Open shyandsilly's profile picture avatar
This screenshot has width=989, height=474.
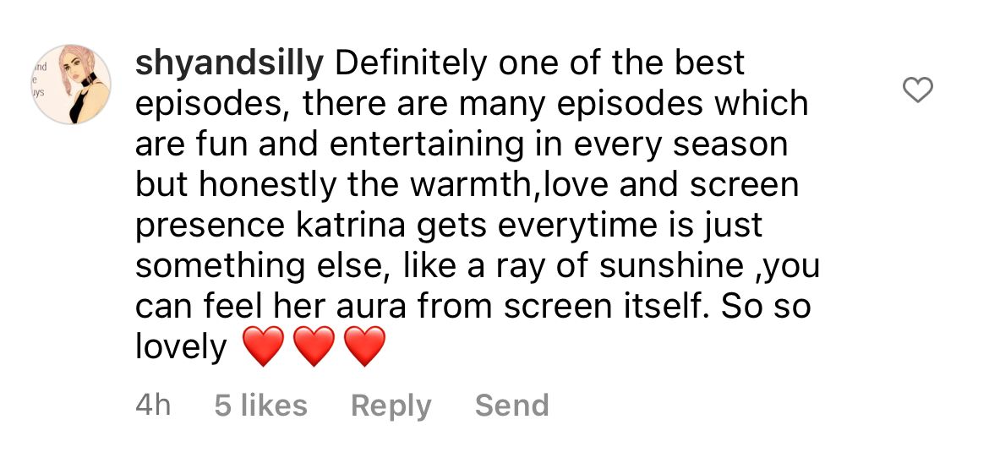coord(72,84)
